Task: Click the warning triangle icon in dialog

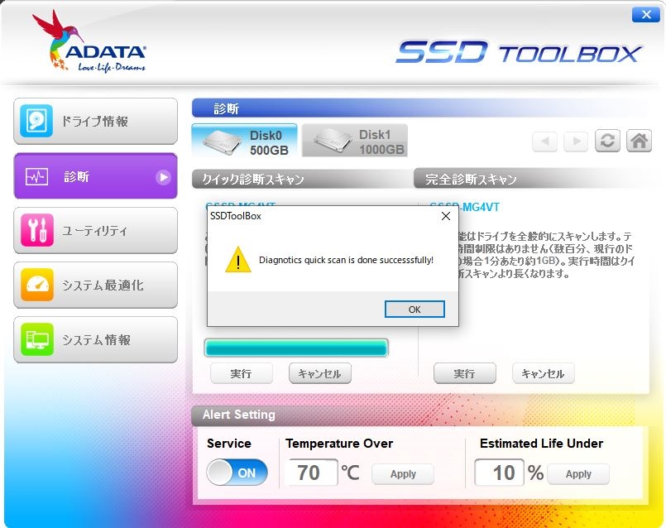Action: click(238, 260)
